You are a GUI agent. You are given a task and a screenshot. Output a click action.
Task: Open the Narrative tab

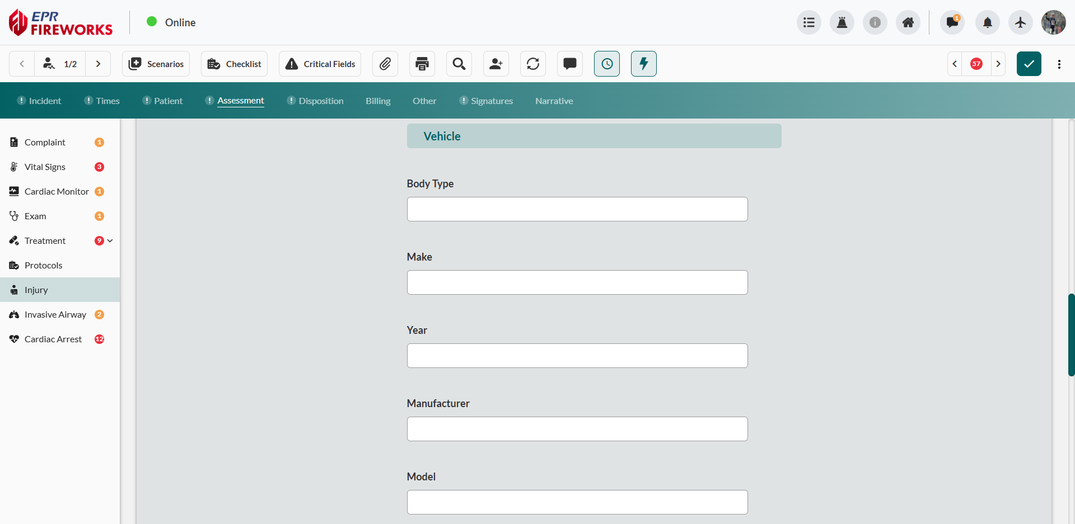[x=554, y=101]
